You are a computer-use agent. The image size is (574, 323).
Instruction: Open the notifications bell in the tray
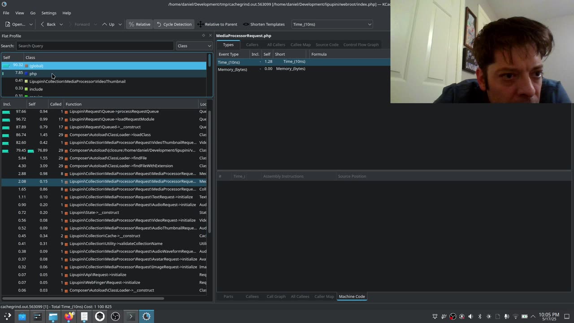pyautogui.click(x=435, y=316)
